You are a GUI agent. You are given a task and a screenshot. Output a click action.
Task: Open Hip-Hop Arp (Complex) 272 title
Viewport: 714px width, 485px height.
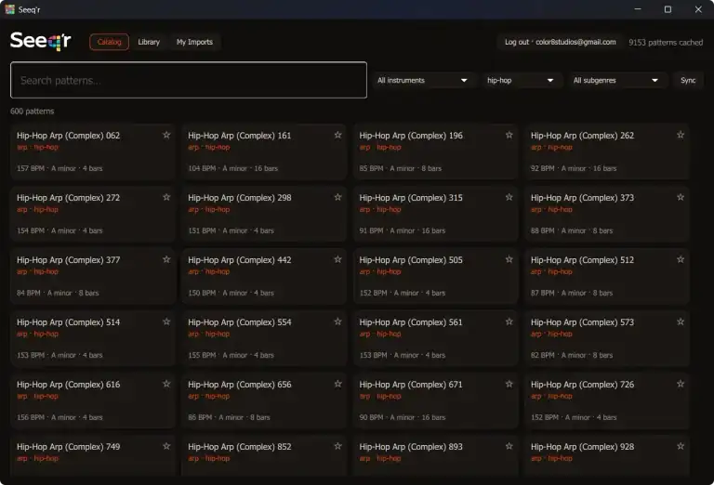[x=68, y=198]
